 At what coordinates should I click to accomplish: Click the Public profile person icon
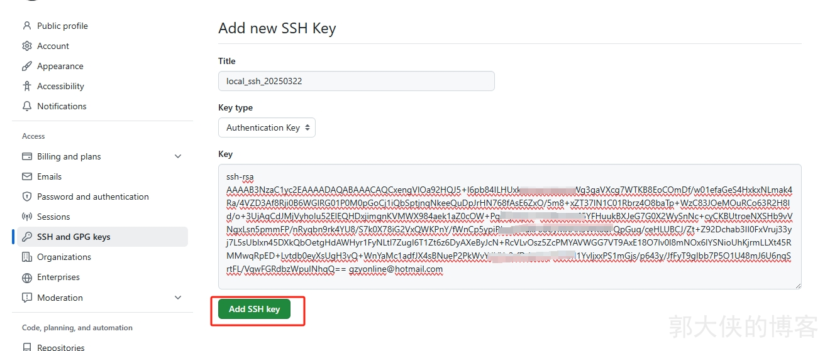click(26, 26)
